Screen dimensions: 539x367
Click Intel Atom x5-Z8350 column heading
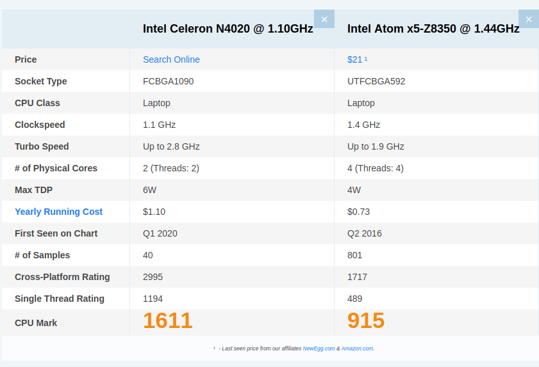point(433,29)
